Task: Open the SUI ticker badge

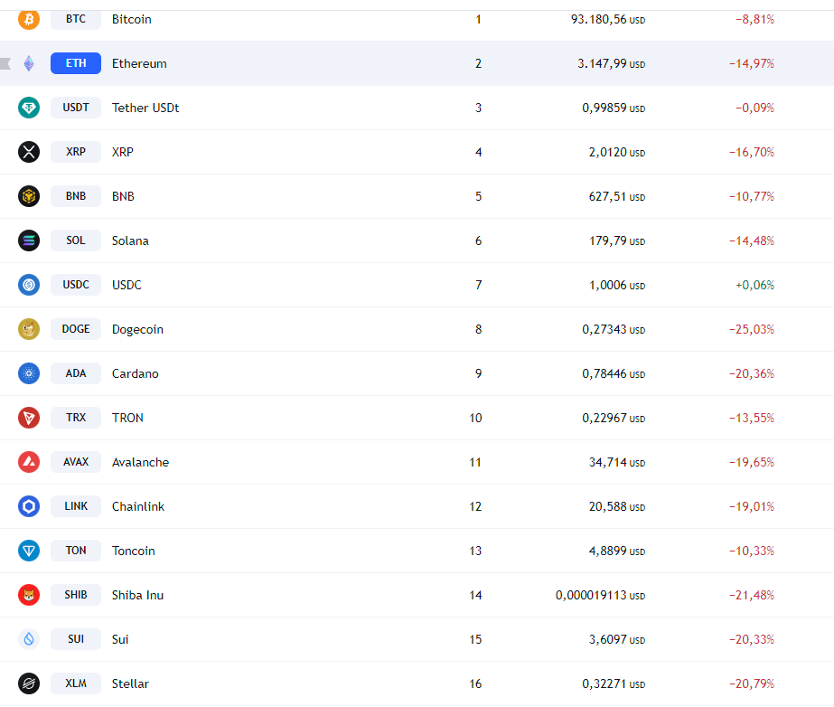Action: coord(76,639)
